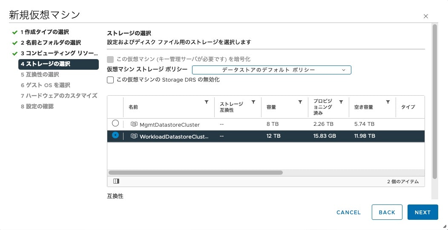
Task: Click the WorkloadDatastoreClust... name text
Action: click(174, 137)
